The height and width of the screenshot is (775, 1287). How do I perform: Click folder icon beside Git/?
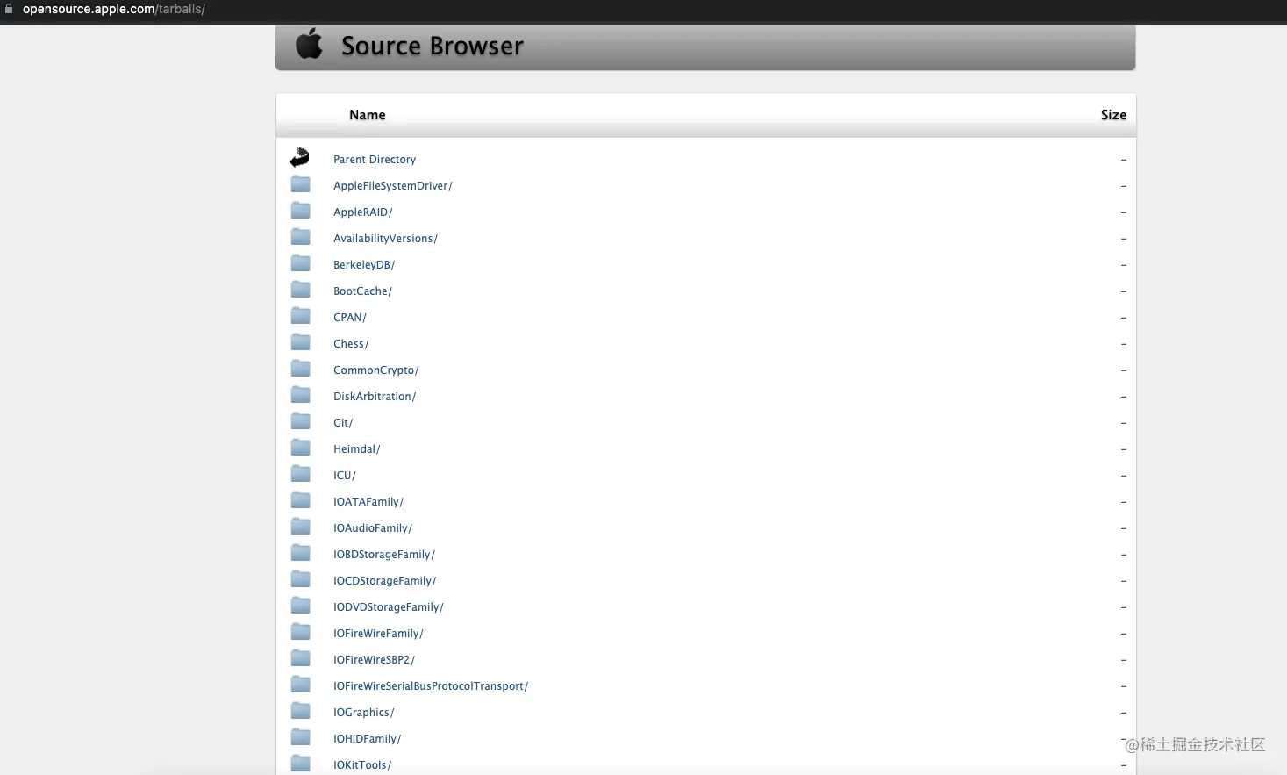300,421
